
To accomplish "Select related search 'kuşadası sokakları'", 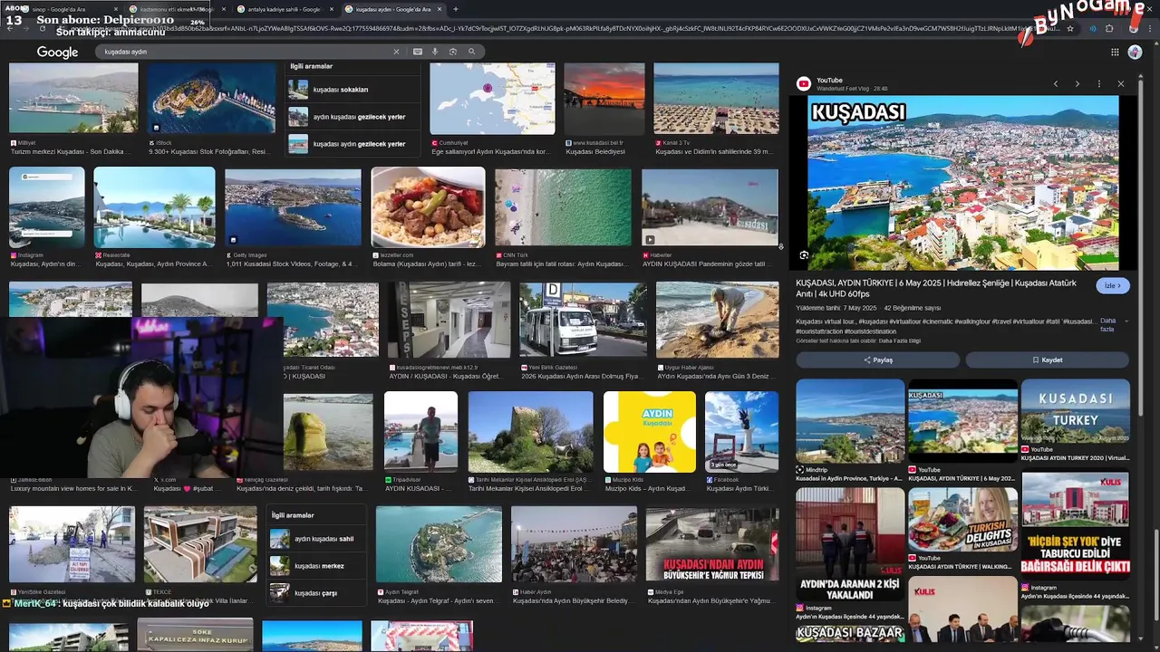I will pyautogui.click(x=353, y=90).
